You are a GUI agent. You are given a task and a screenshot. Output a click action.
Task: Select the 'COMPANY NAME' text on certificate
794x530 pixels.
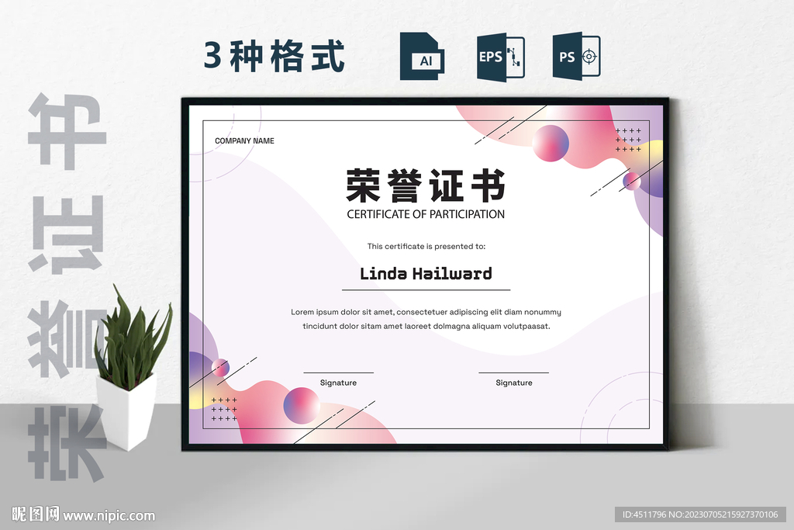tap(244, 141)
